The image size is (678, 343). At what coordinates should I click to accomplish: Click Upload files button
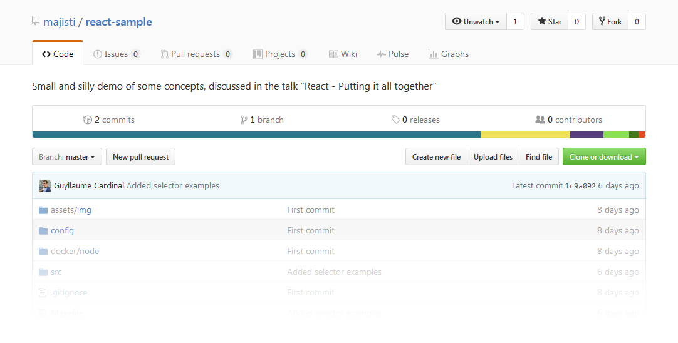pyautogui.click(x=493, y=157)
